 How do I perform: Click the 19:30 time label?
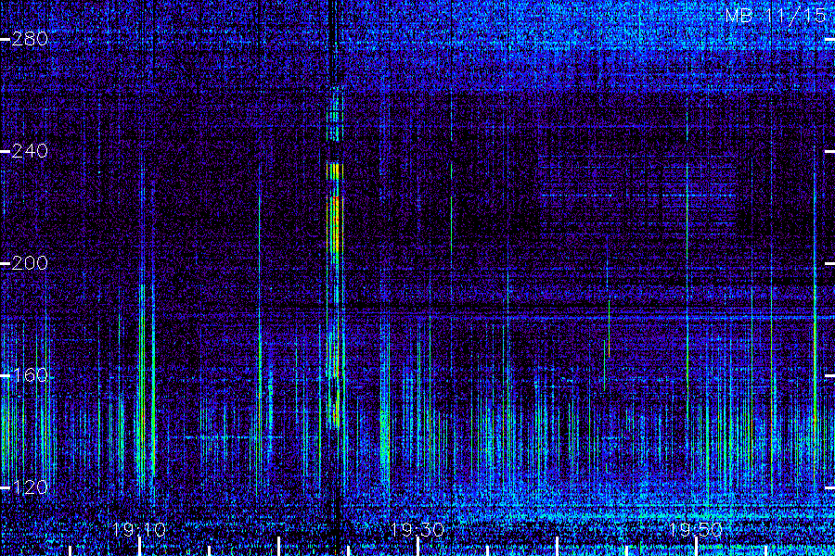417,529
